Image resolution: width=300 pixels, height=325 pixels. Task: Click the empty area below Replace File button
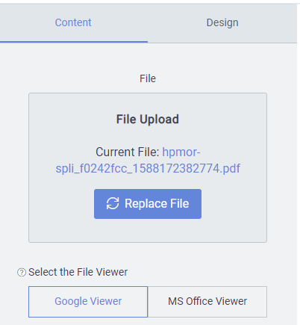tap(148, 230)
